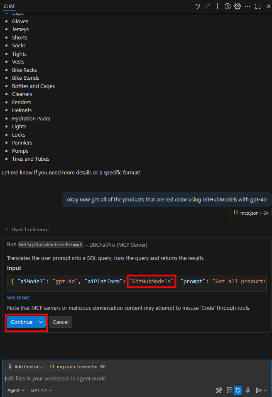Click the Bike Stands list item

point(26,78)
